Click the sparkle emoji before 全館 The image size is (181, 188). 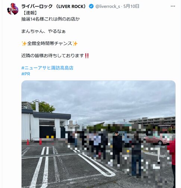[x=24, y=44]
